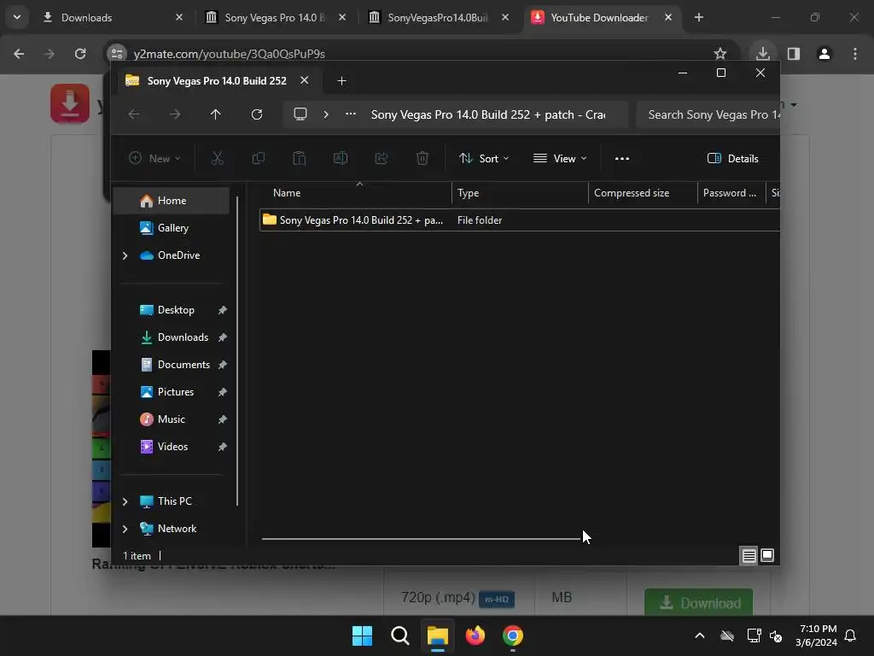Expand the This PC tree node

tap(125, 501)
